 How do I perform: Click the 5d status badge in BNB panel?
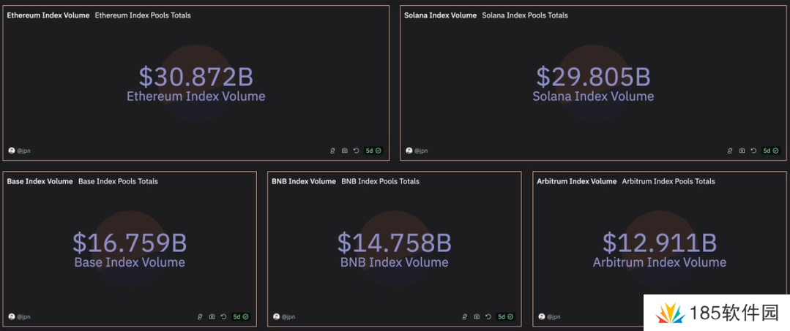[506, 316]
